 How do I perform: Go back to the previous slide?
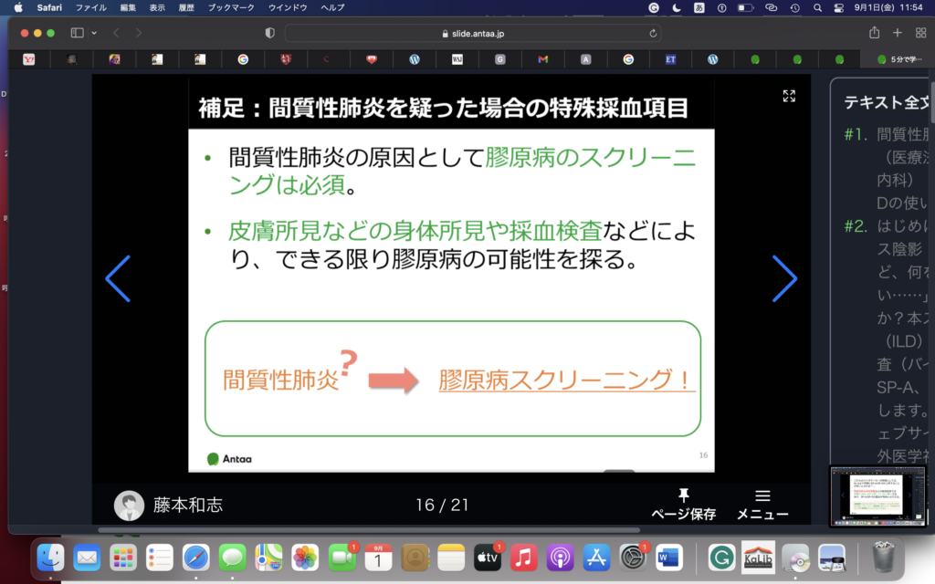[118, 278]
